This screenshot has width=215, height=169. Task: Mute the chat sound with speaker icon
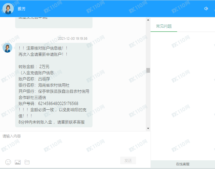206,9
